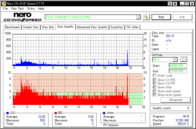Toggle the Show C2/PIF checkbox
Screen dimensions: 196x129
(154, 83)
